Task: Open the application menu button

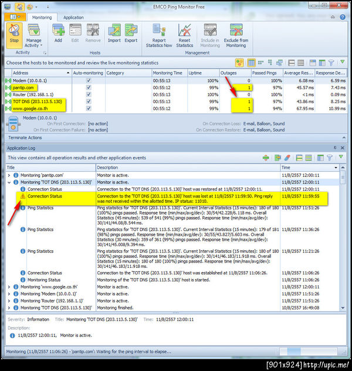Action: (x=15, y=17)
